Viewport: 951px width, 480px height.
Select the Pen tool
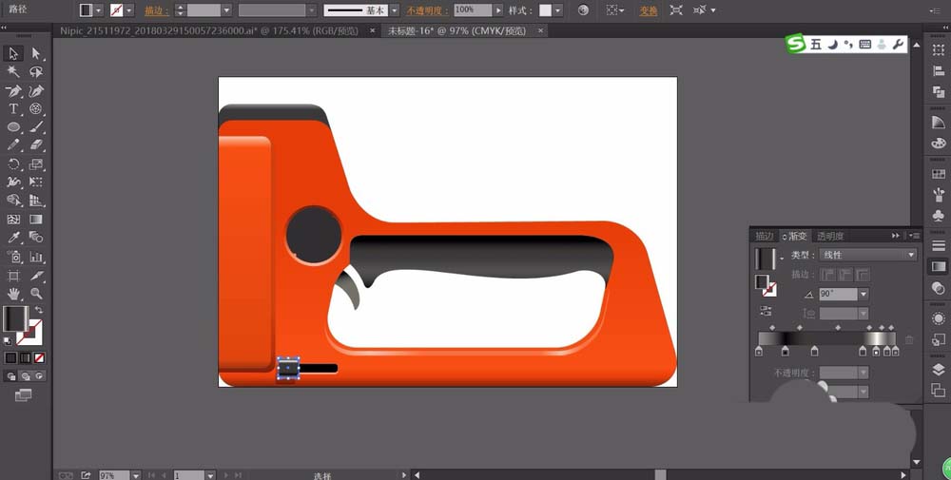(13, 91)
